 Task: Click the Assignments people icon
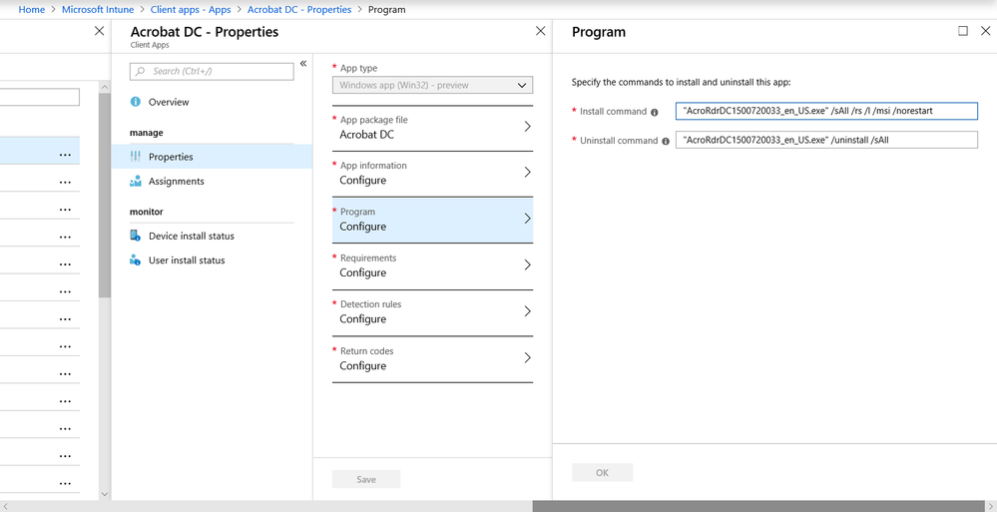click(135, 182)
